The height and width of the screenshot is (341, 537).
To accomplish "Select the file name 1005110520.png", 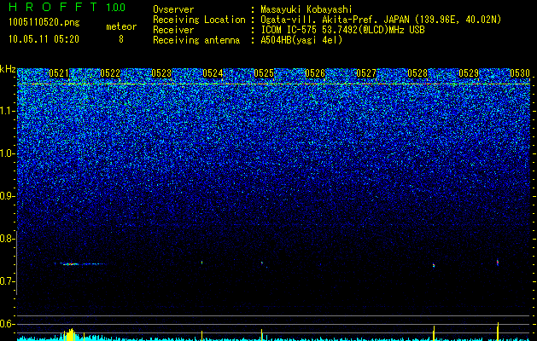I will click(44, 22).
